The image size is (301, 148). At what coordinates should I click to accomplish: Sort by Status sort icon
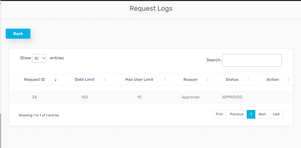coord(248,80)
